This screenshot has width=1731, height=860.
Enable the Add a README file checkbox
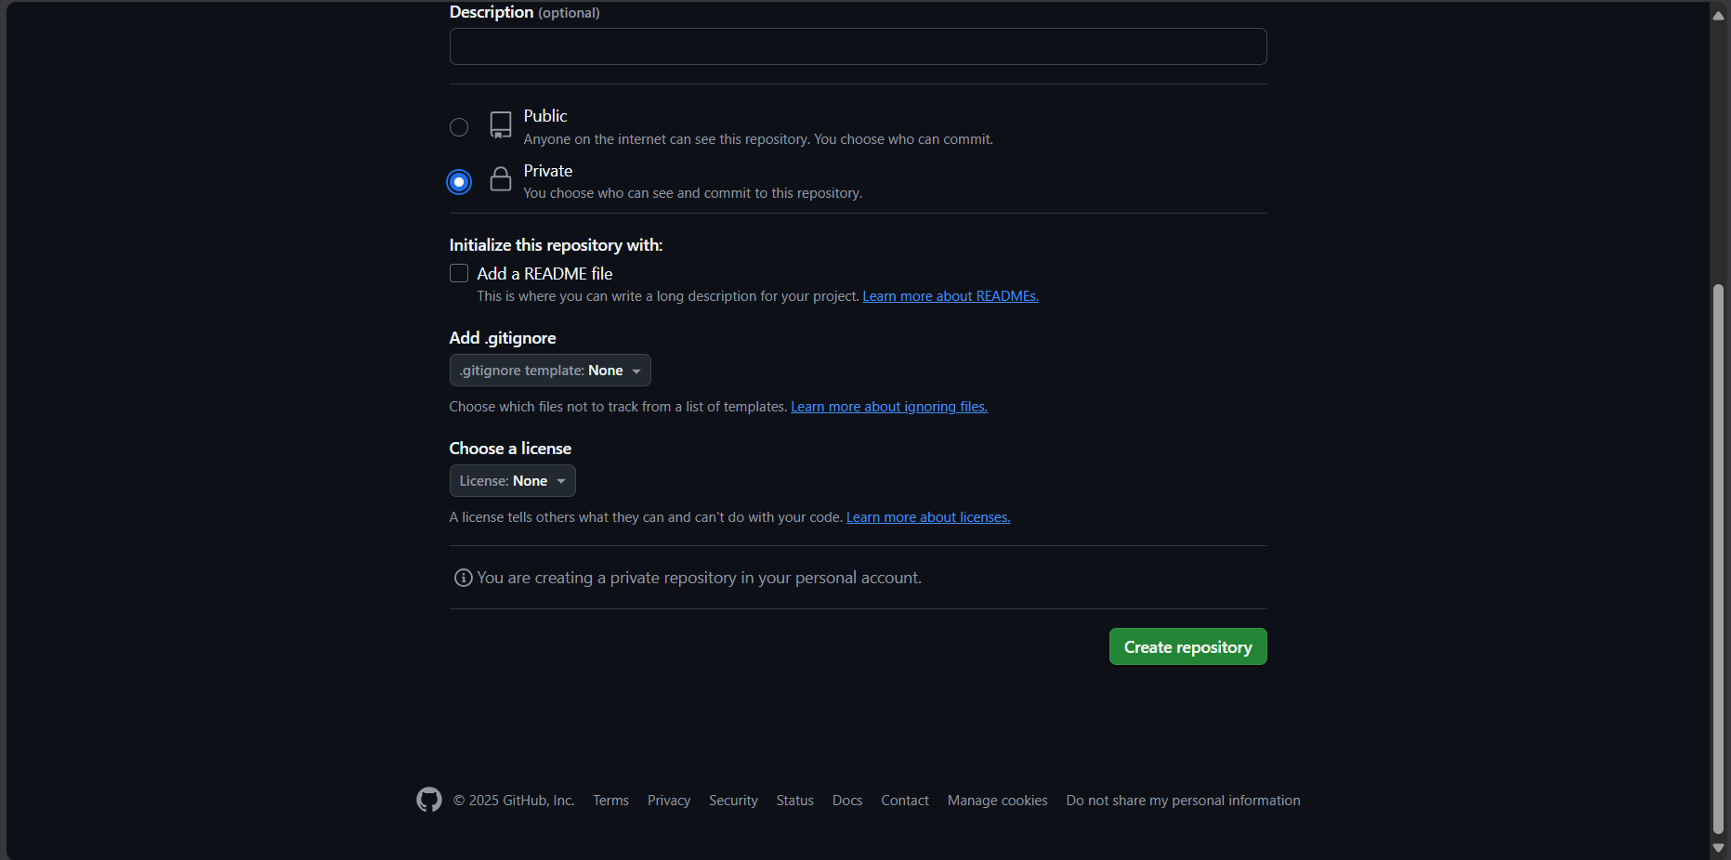459,273
